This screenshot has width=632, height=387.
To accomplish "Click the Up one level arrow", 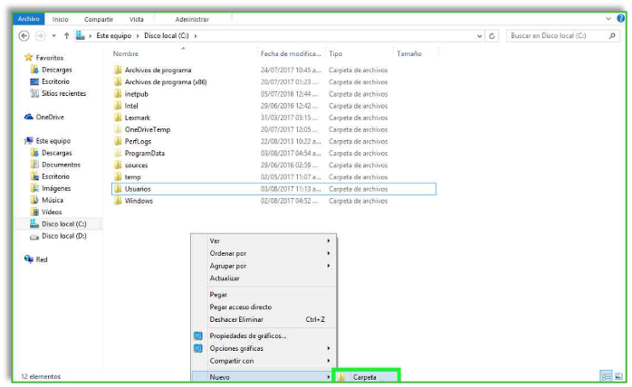I will coord(66,36).
